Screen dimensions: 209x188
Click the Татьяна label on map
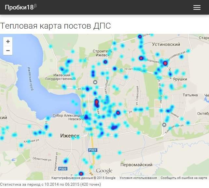coord(190,95)
